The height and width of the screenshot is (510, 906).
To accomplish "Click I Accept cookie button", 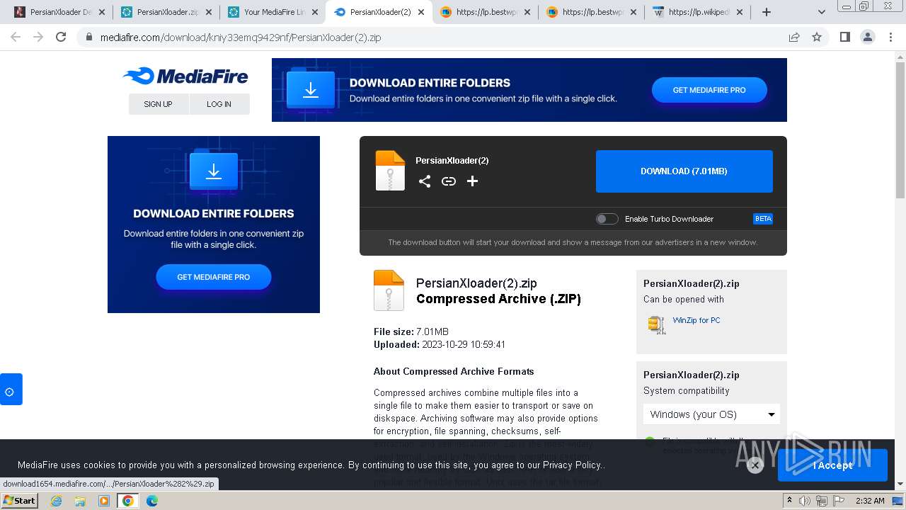I will (x=832, y=465).
